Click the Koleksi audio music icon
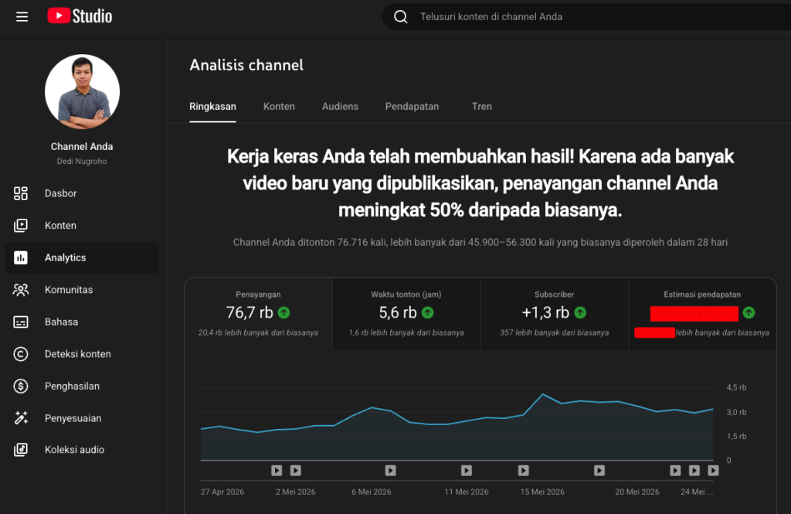The image size is (791, 514). [21, 450]
